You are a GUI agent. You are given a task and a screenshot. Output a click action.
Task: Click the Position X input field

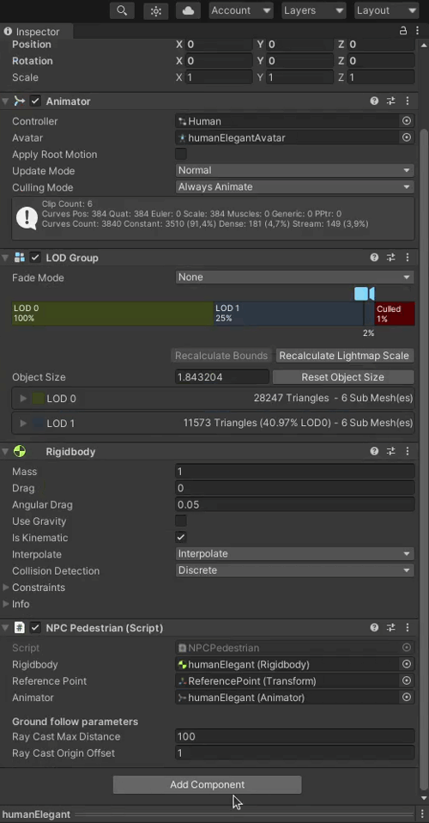point(220,45)
